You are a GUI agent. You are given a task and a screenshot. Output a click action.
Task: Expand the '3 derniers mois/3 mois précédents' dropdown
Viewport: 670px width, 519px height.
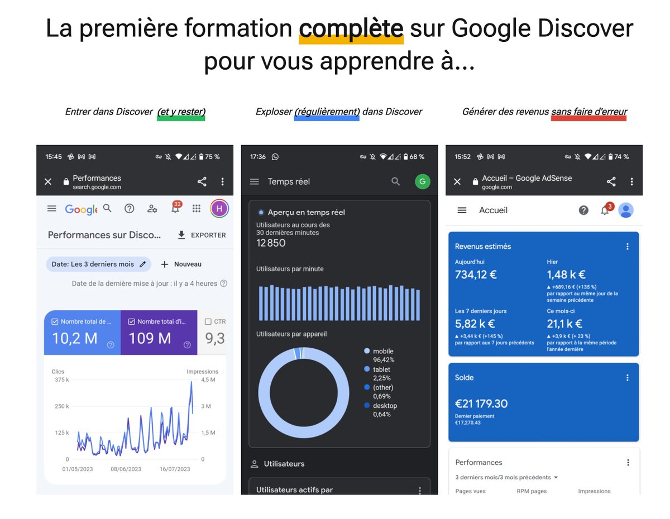[x=507, y=477]
